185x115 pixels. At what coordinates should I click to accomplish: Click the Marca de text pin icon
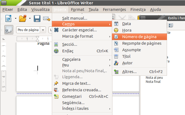point(56,83)
